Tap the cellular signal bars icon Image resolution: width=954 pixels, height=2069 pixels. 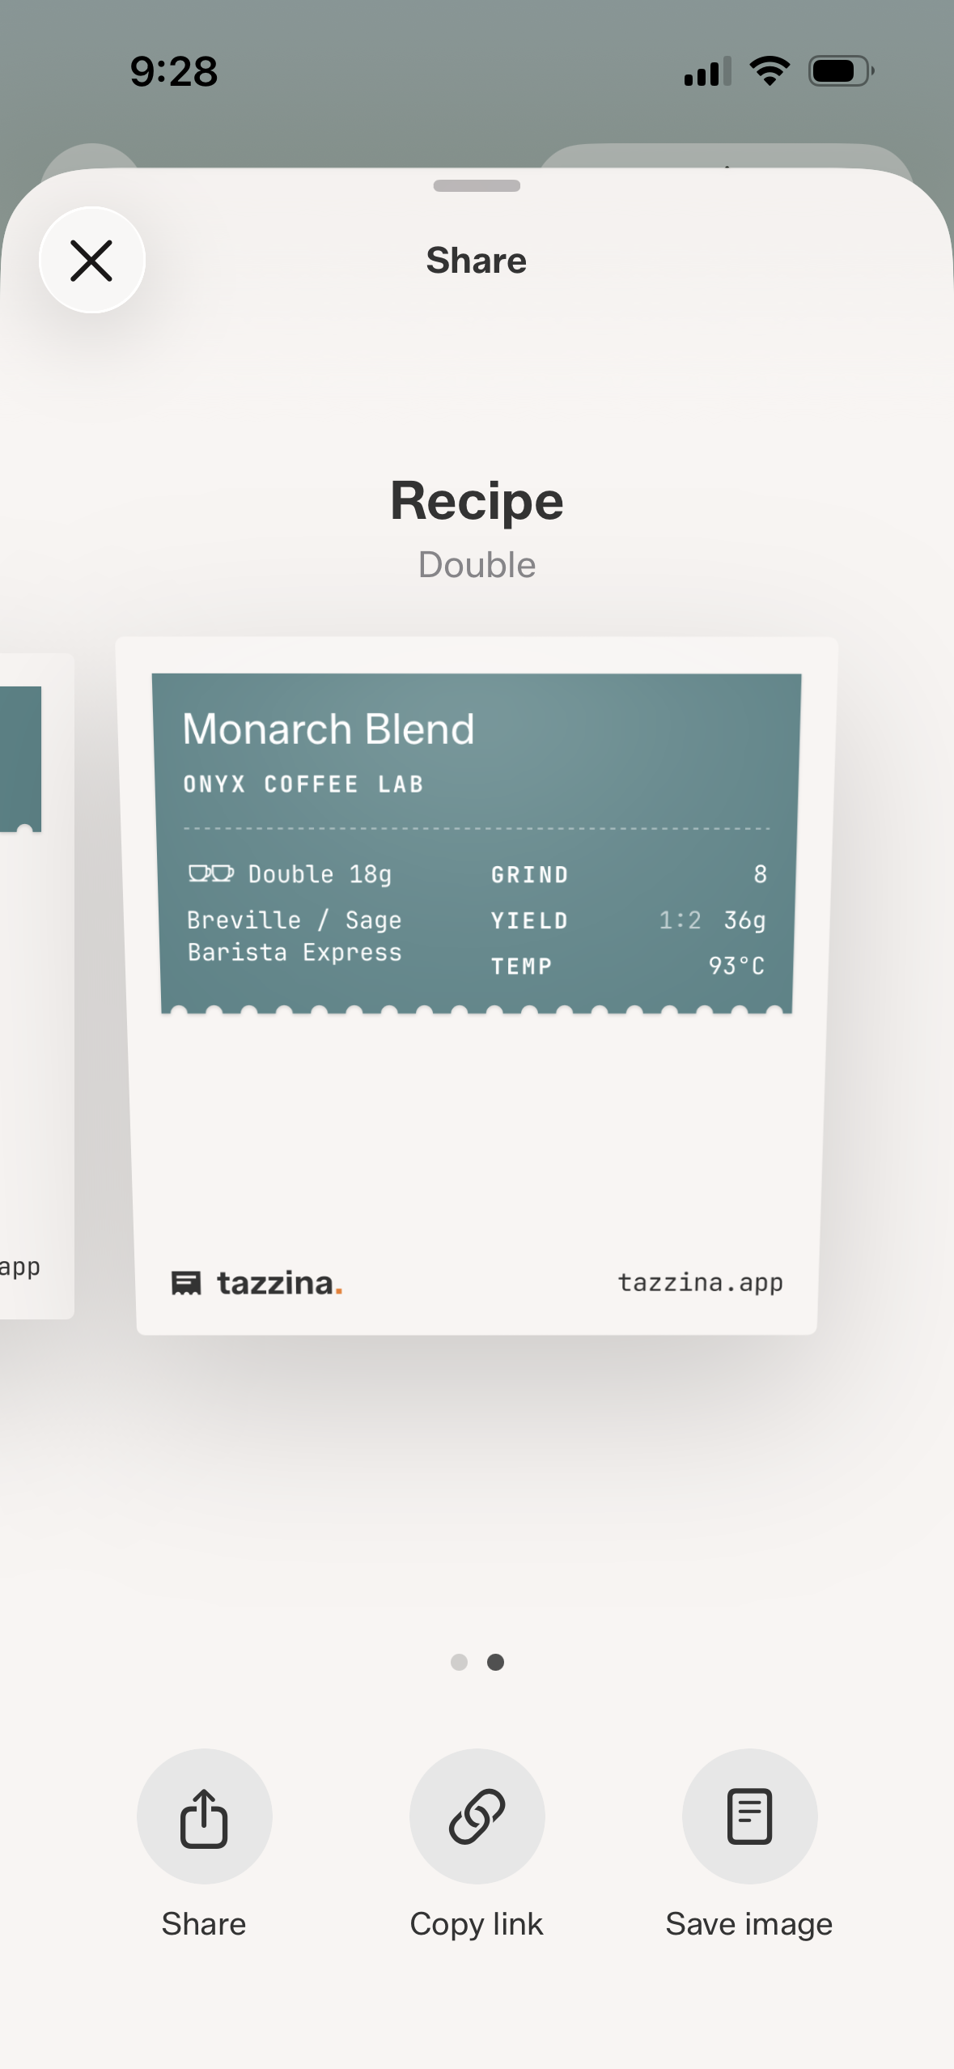708,71
